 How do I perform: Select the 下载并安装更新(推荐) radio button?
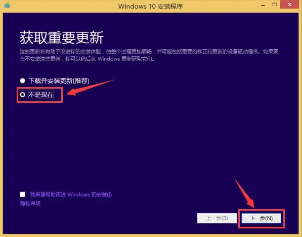click(23, 81)
